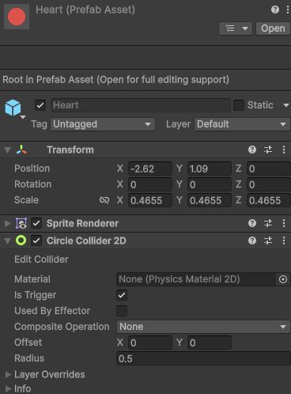This screenshot has width=291, height=394.
Task: Open the Composite Operation dropdown
Action: (x=203, y=327)
